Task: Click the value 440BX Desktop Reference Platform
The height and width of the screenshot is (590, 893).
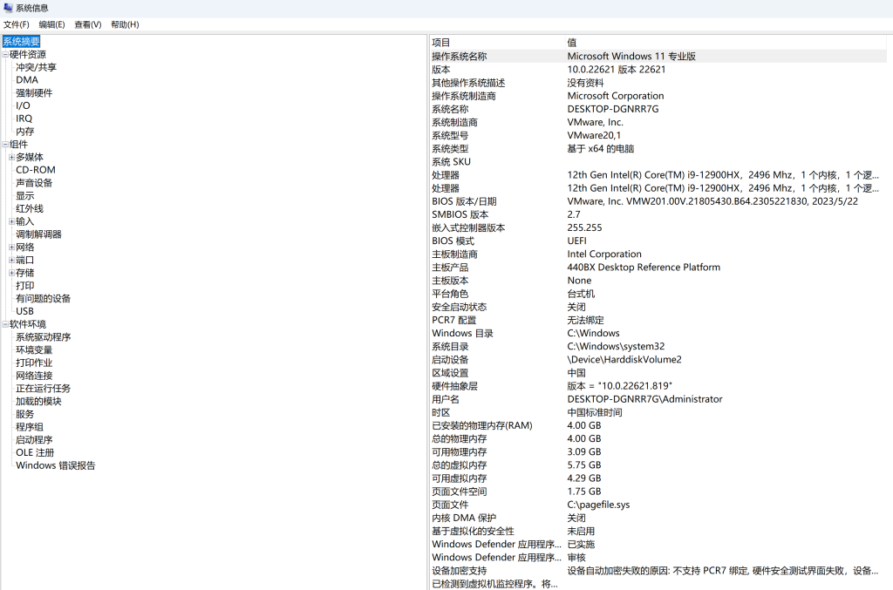Action: pyautogui.click(x=644, y=268)
